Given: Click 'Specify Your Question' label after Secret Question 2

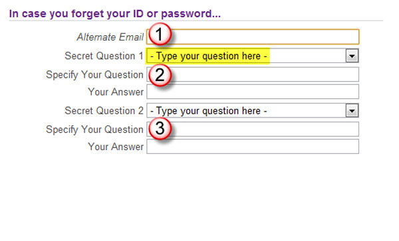Looking at the screenshot, I should click(94, 129).
